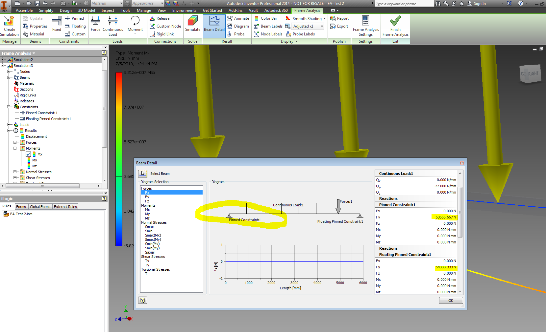Screen dimensions: 546x332
Task: Expand the Nodes branch
Action: [x=9, y=71]
